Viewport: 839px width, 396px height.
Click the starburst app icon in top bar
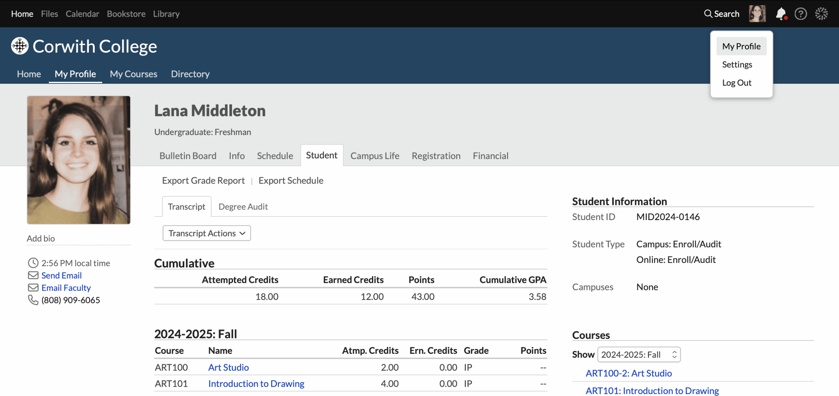[x=821, y=14]
